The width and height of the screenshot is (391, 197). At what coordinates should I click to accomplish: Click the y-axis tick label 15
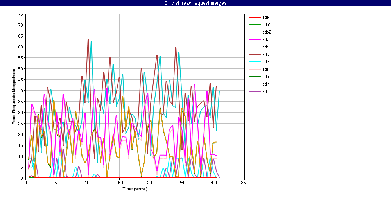pos(21,145)
